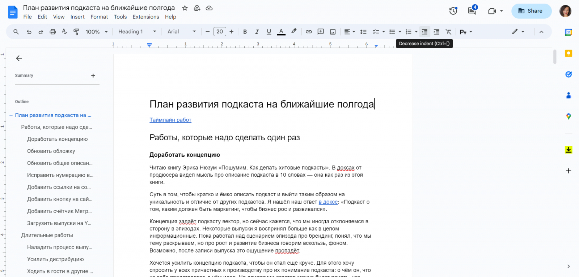This screenshot has height=277, width=579.
Task: Open the Arial font dropdown
Action: pos(182,32)
